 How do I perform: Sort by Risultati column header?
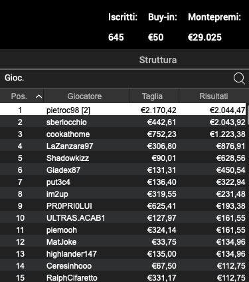point(214,96)
